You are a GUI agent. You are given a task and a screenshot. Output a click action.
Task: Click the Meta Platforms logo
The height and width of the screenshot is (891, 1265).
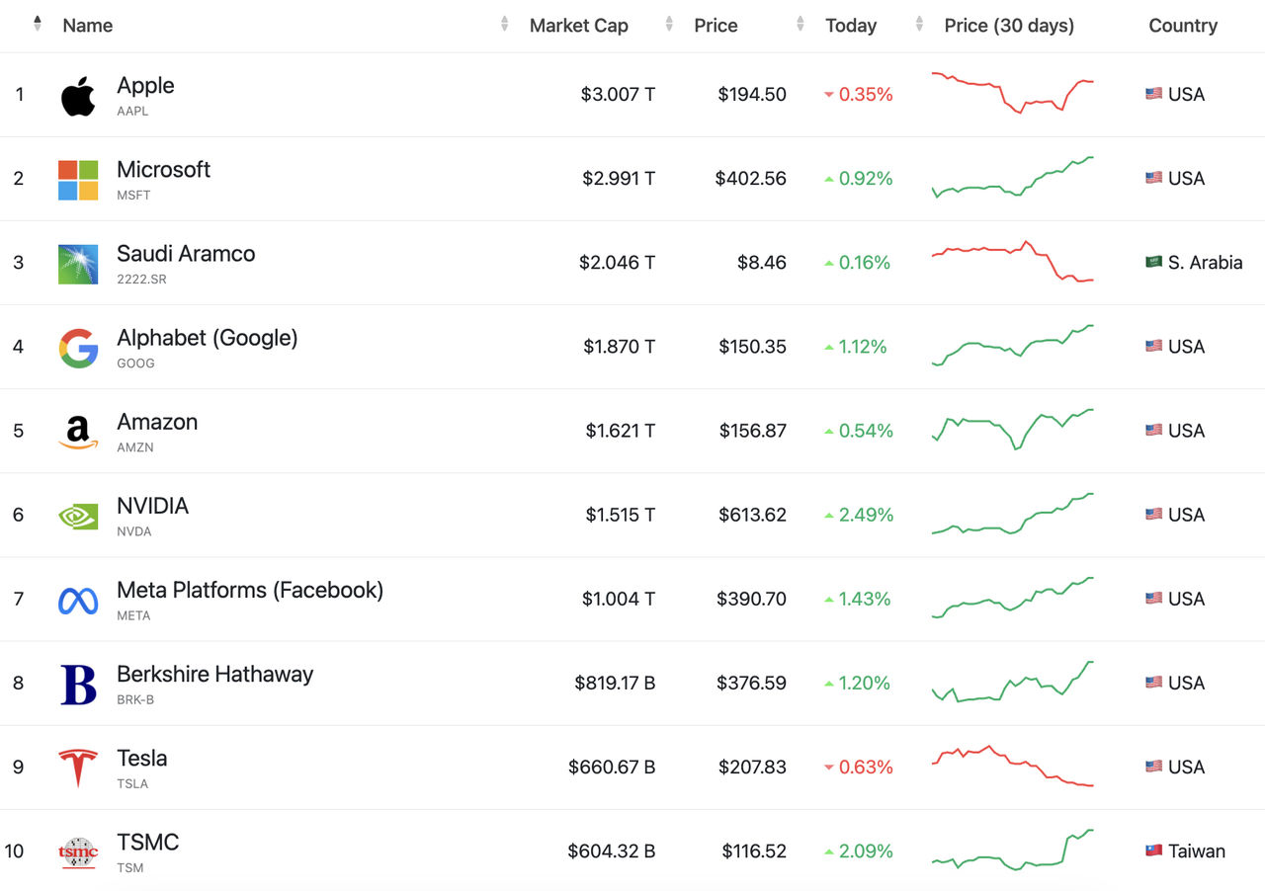click(x=78, y=600)
